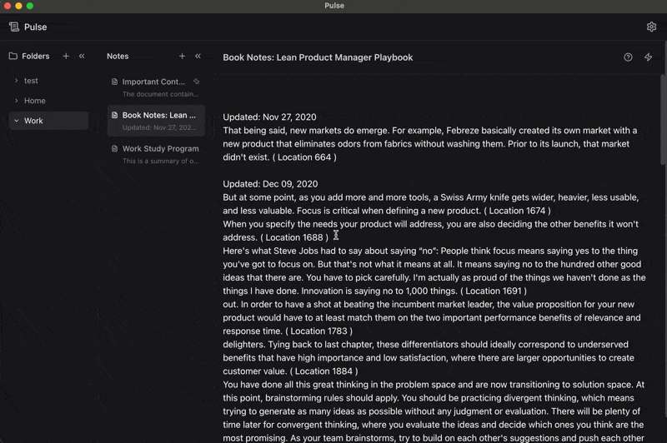Screen dimensions: 667x443
Task: Expand the Home folder chevron
Action: pyautogui.click(x=16, y=101)
